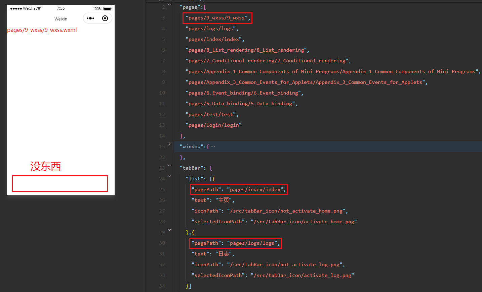Image resolution: width=482 pixels, height=292 pixels.
Task: Click the red pages/9_wxss/9_wxss.wxml link
Action: pos(42,30)
